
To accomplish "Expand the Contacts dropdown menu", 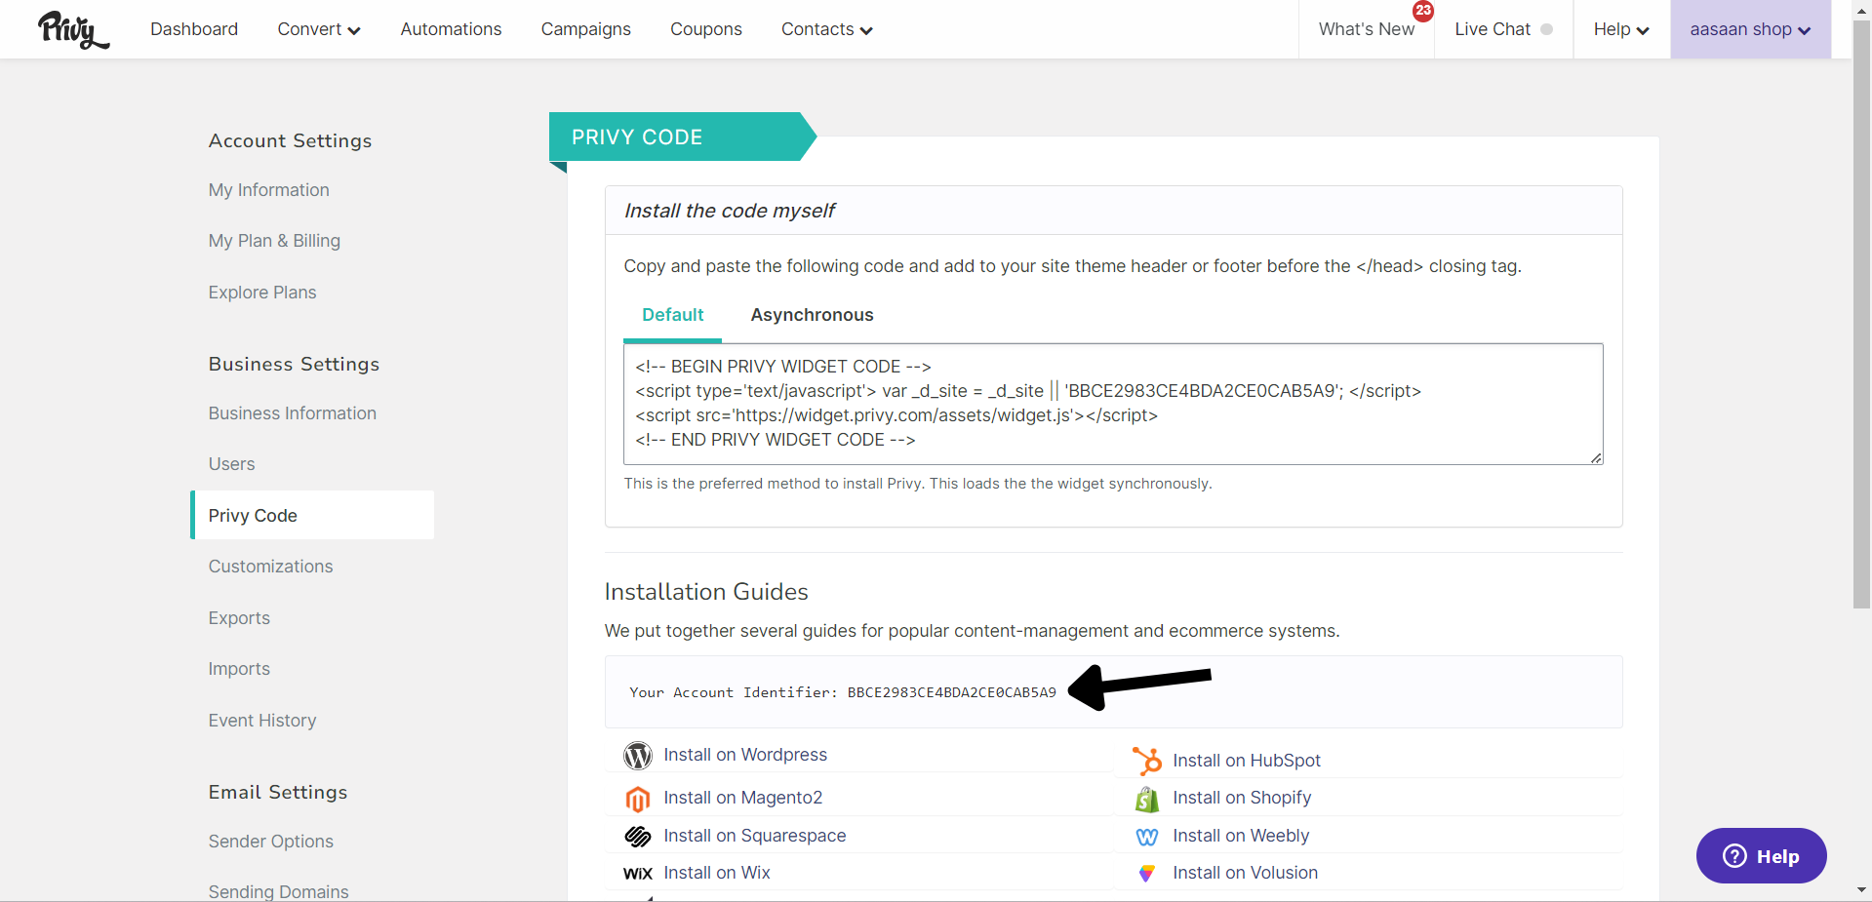I will tap(827, 29).
